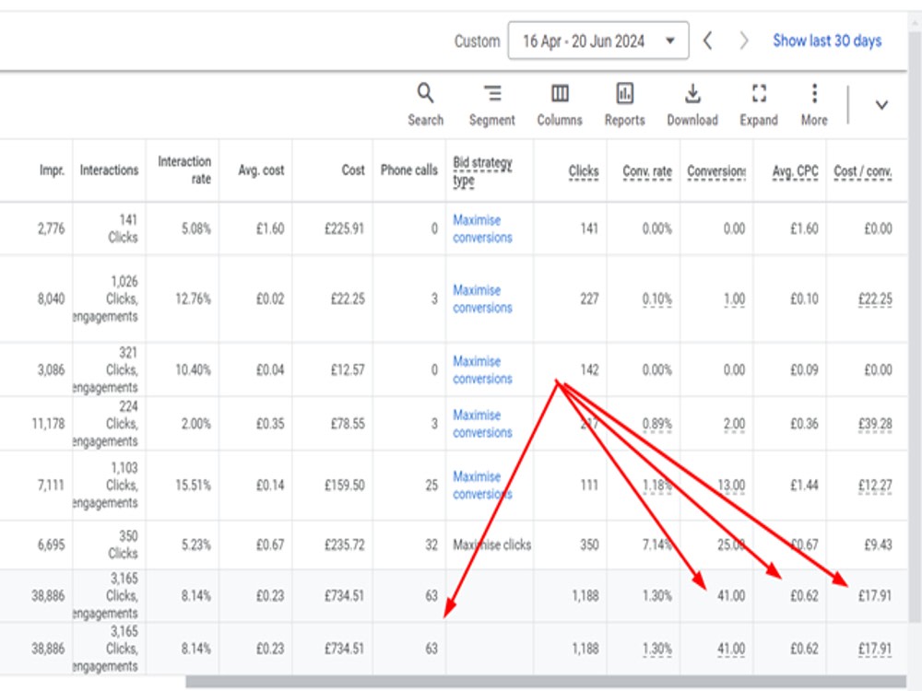Open the Search tool icon

coord(425,93)
